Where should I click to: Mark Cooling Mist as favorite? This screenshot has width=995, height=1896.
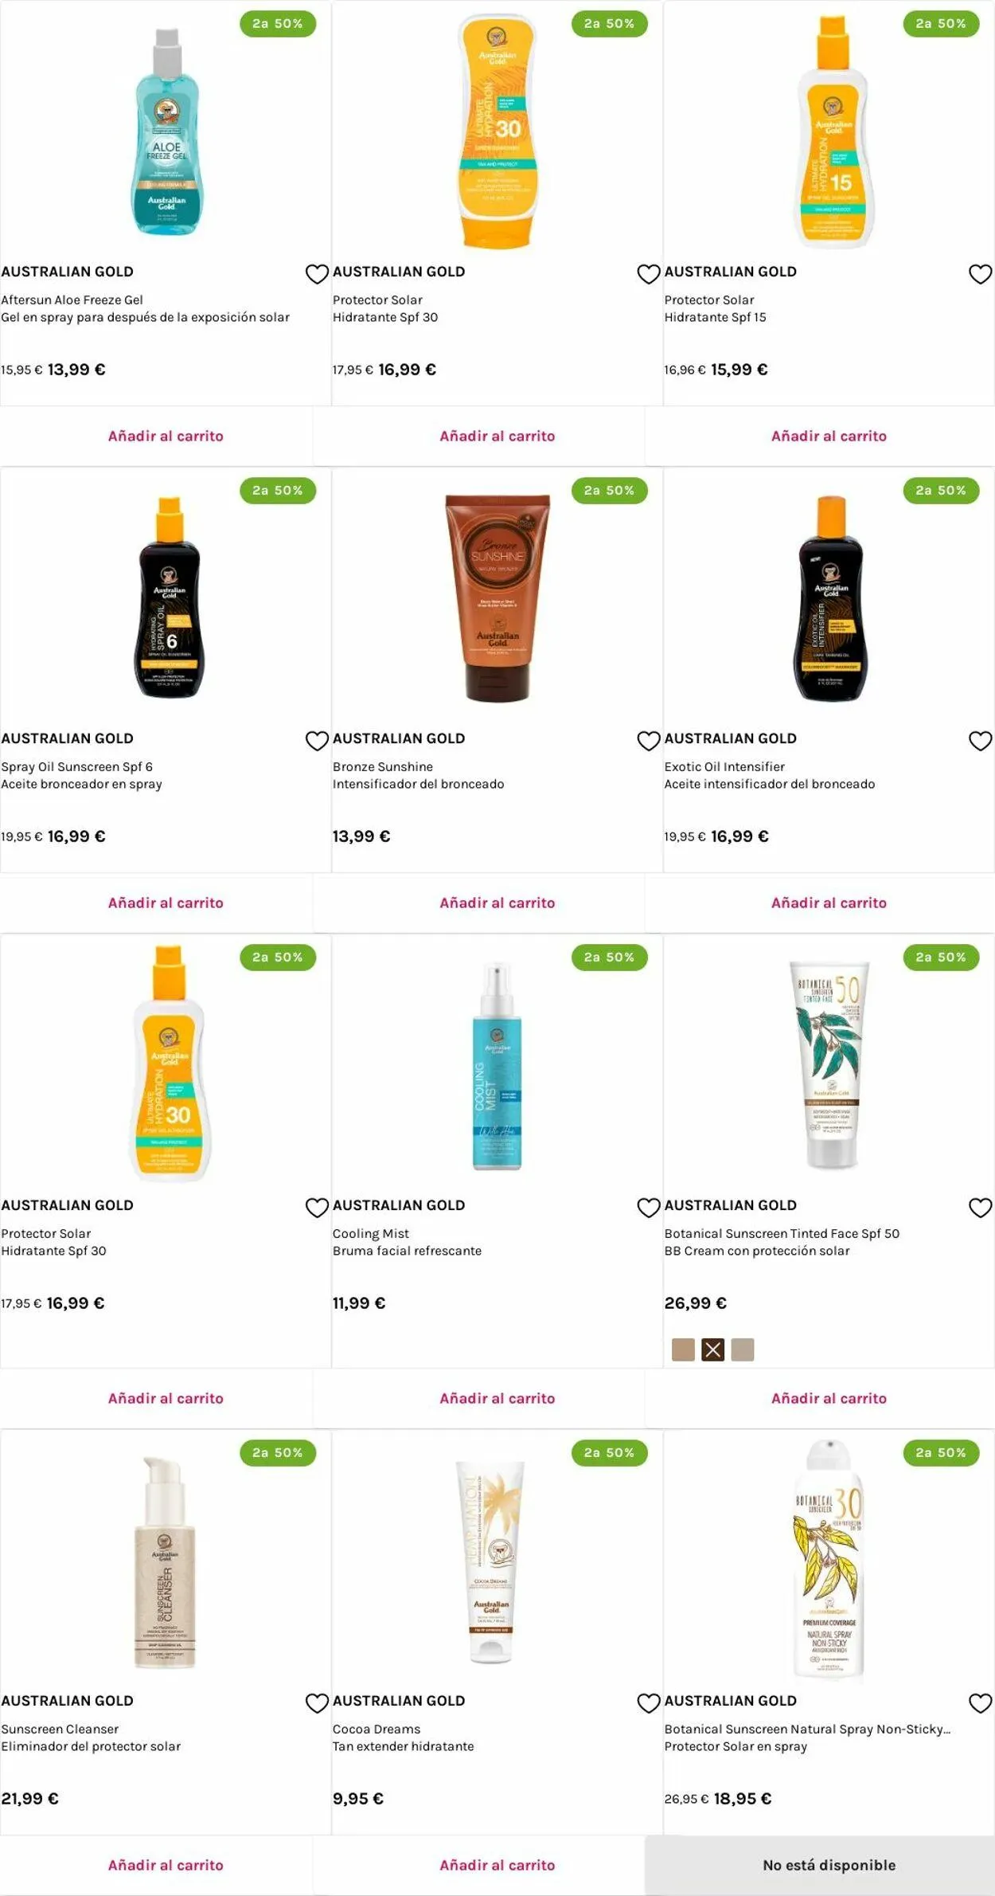(649, 1208)
